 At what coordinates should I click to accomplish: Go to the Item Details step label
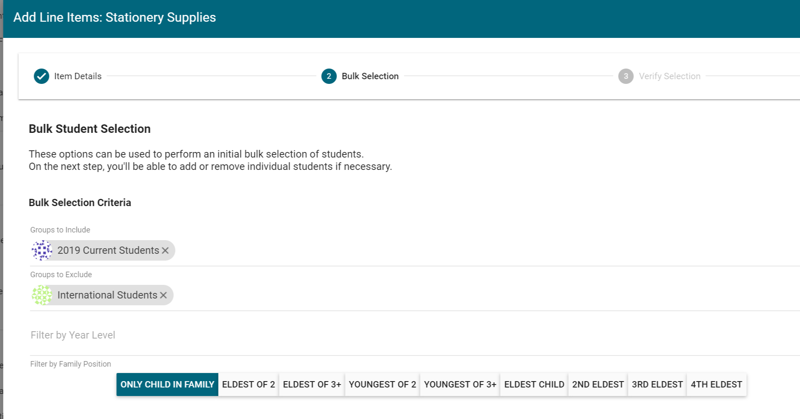click(x=78, y=76)
